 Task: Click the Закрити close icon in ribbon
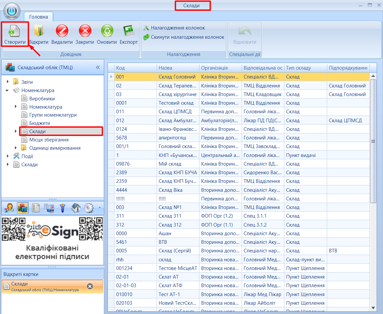pyautogui.click(x=85, y=31)
